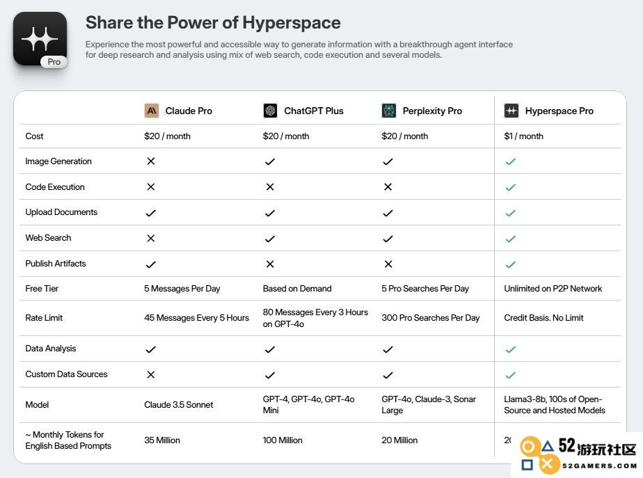Click the 'Web Search' row label
This screenshot has width=643, height=478.
48,238
